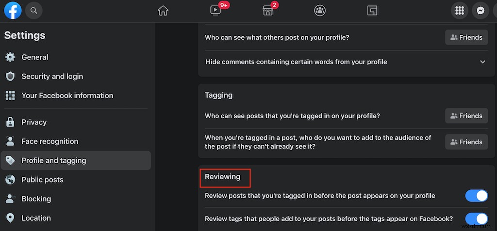Screen dimensions: 497x231
Task: Click the 9+ notification badge on Watch
Action: point(224,5)
